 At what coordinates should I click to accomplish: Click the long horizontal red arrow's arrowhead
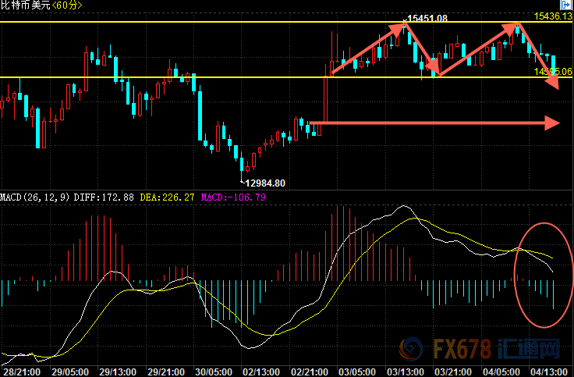[552, 123]
